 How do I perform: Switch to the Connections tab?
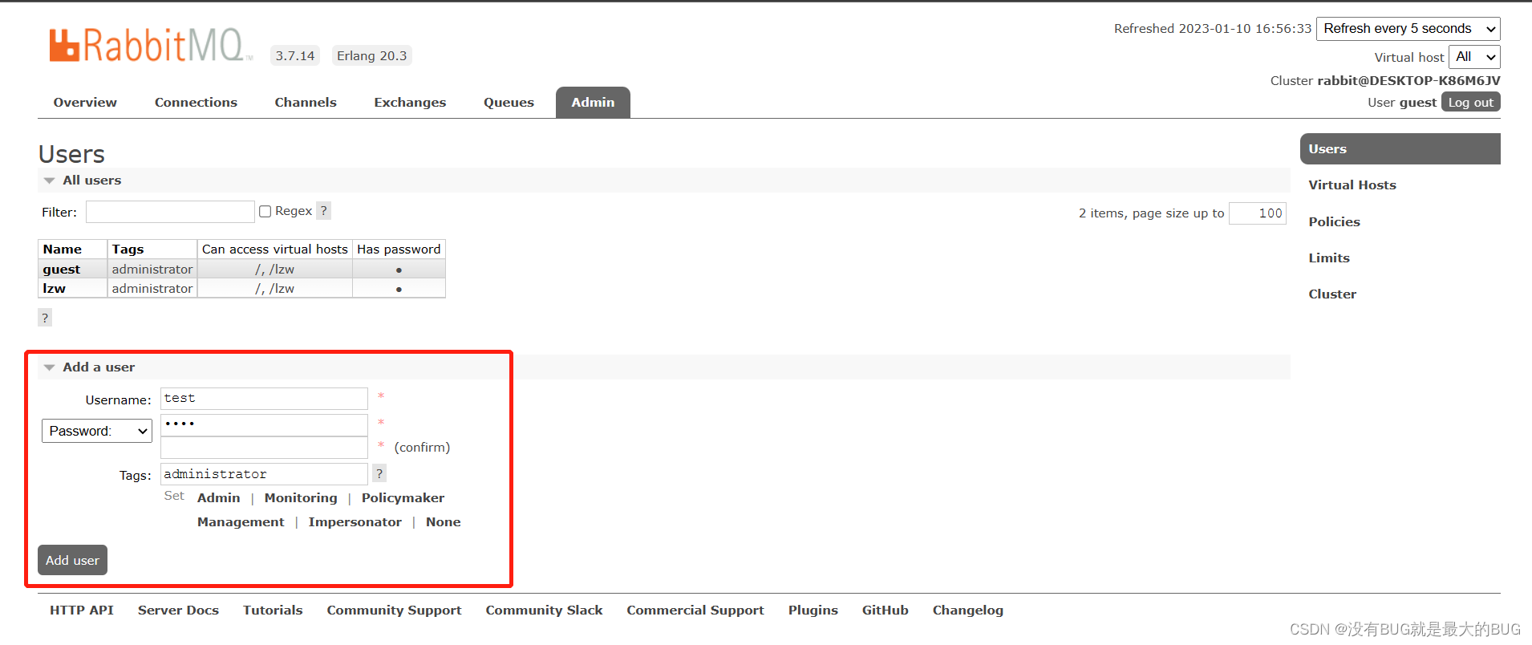coord(196,103)
